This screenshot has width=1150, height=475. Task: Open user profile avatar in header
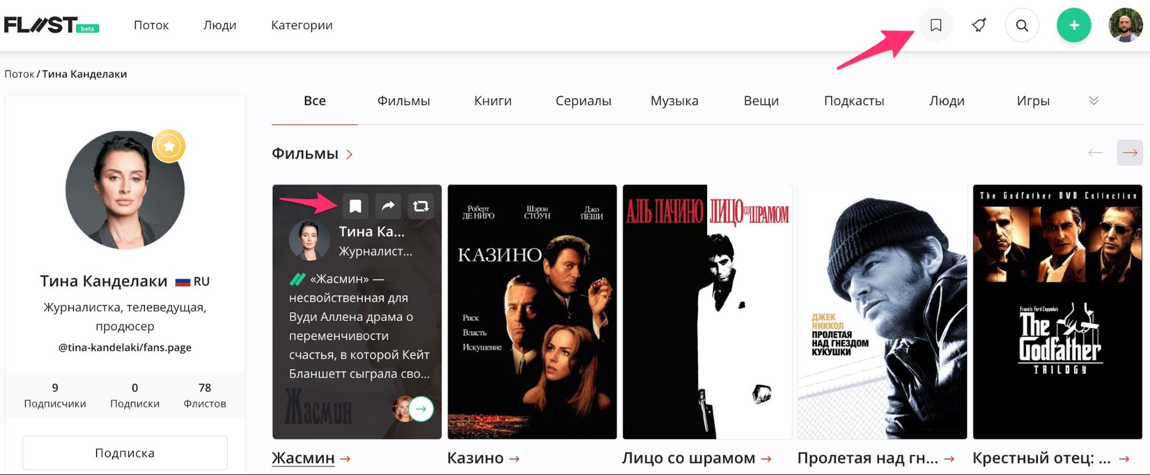1126,25
